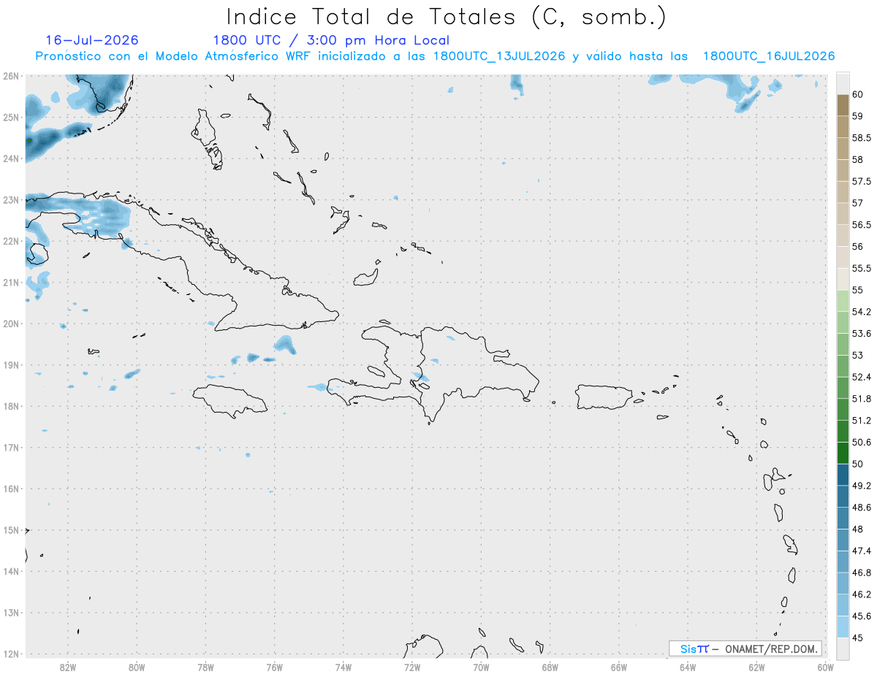877x677 pixels.
Task: Click the color bar label "46.8"
Action: tap(862, 573)
